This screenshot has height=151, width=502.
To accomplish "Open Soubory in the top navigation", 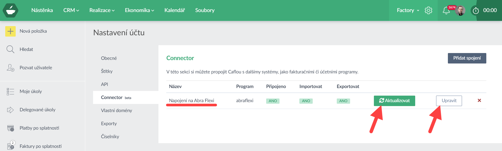I will tap(205, 10).
